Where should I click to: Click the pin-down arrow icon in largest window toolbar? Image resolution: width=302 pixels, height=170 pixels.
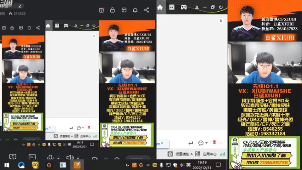pos(197,7)
